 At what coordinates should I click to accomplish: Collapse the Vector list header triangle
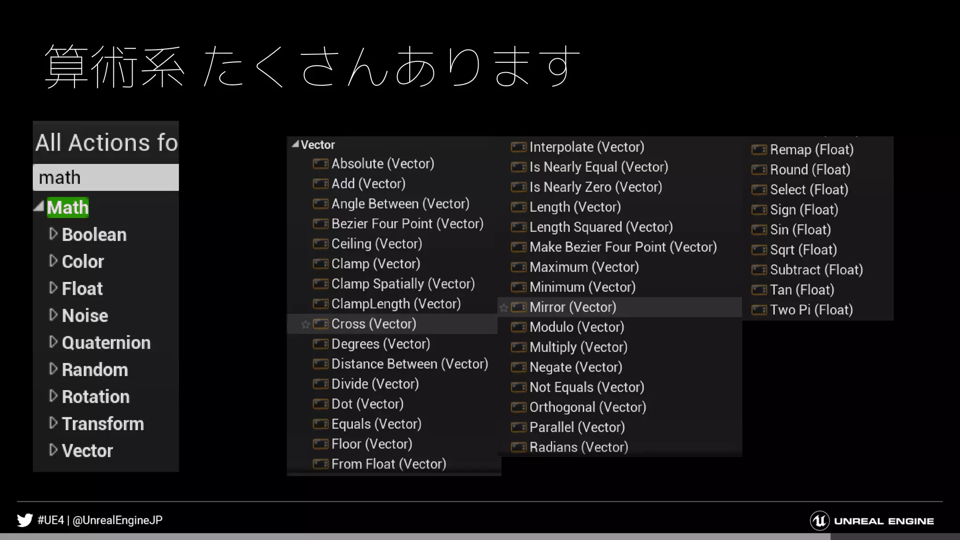(295, 144)
